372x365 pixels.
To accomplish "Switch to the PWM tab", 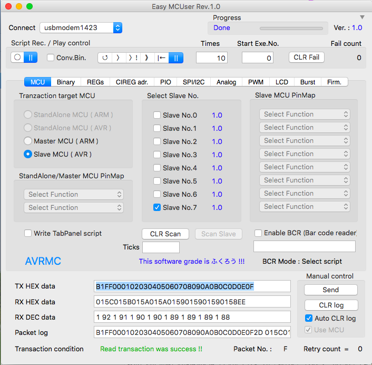I will coord(256,82).
